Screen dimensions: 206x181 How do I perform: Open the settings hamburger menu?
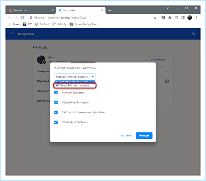tap(12, 34)
